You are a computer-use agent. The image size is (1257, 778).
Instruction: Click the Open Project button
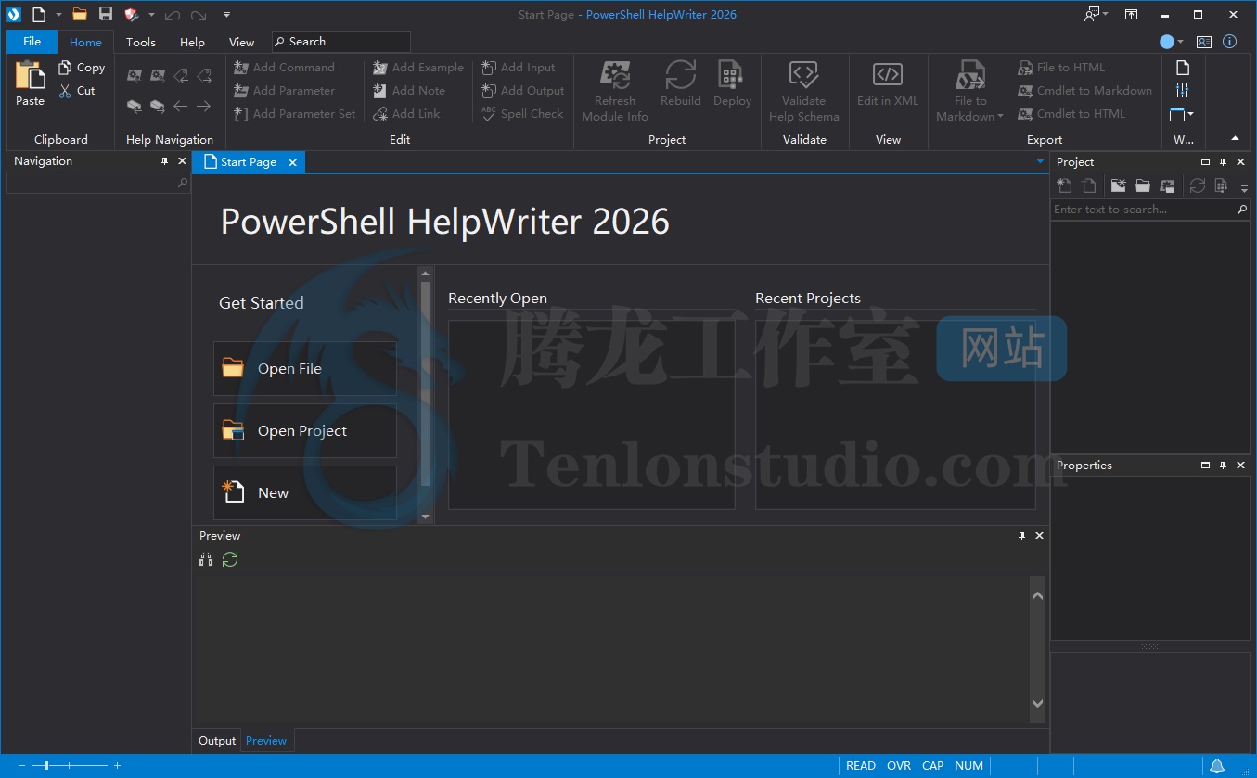coord(305,431)
